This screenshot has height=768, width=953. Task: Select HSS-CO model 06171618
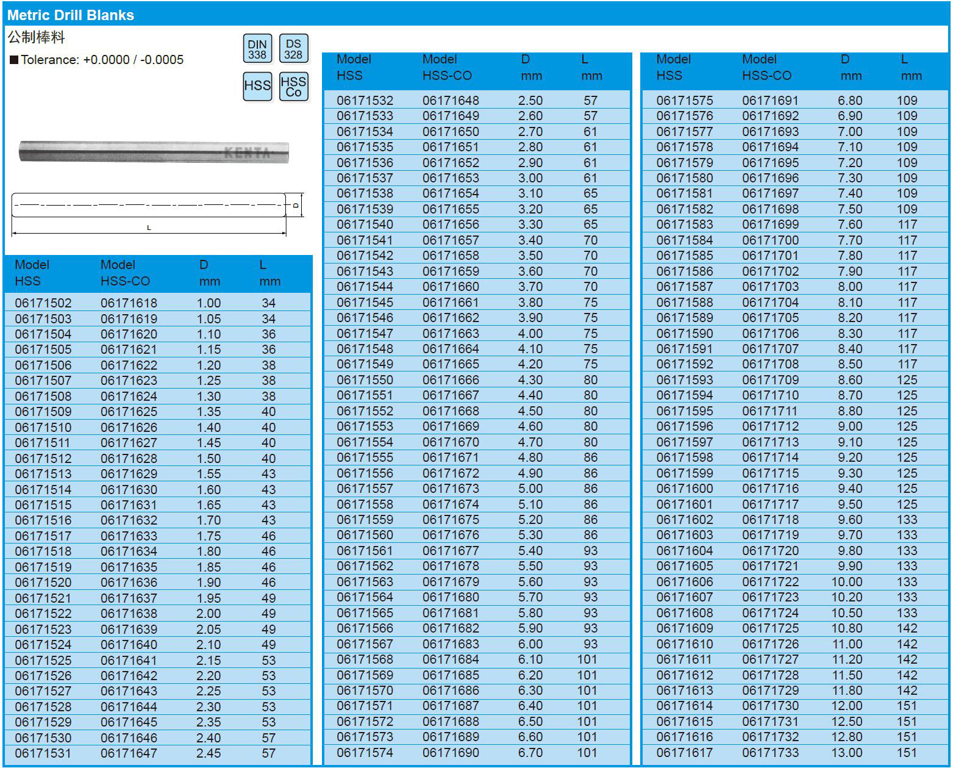point(129,303)
